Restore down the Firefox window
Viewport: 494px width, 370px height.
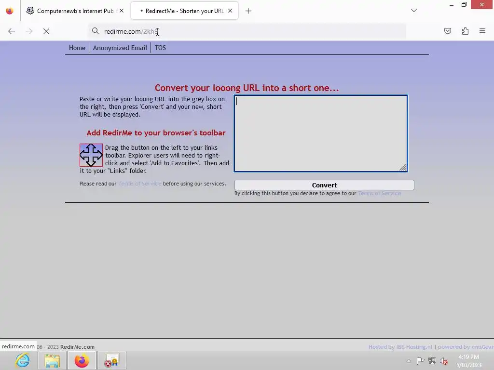pos(464,5)
